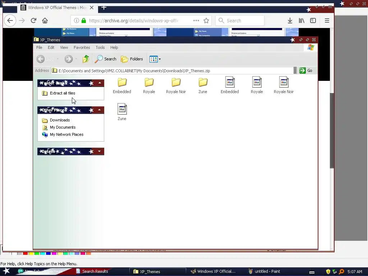This screenshot has height=276, width=368.
Task: Open the Royale Noir folder
Action: click(176, 86)
